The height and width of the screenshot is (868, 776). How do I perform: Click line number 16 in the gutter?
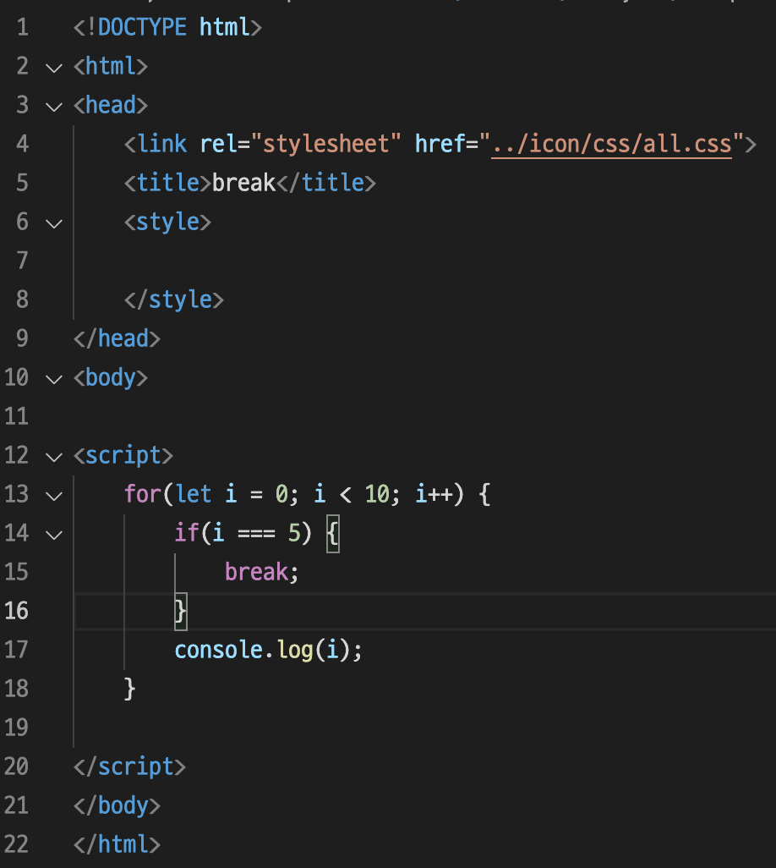(16, 611)
